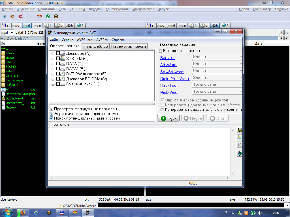
Task: Switch to Total Commander taskbar button
Action: 62,213
